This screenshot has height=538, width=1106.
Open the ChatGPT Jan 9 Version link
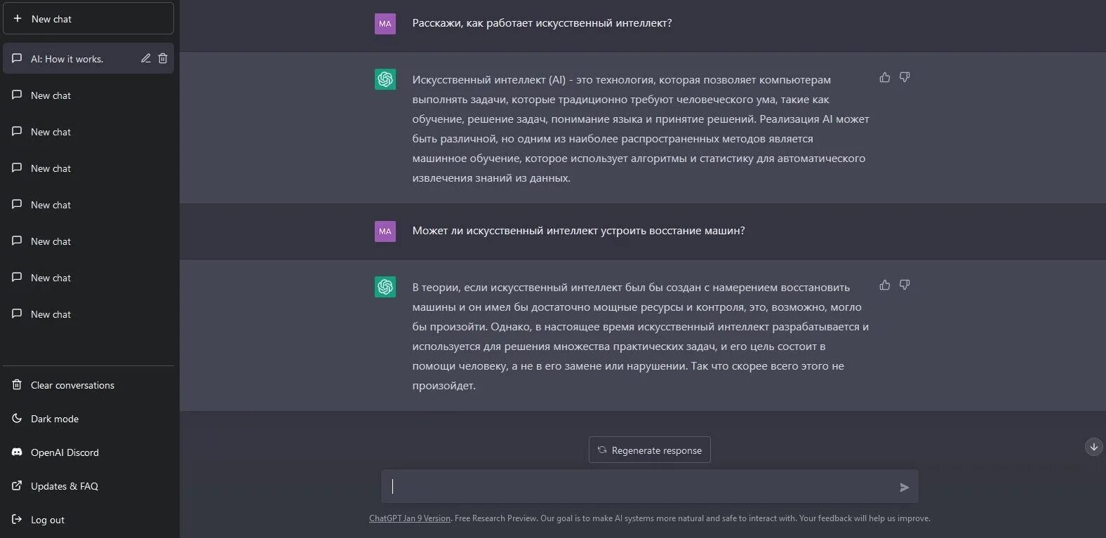click(410, 518)
